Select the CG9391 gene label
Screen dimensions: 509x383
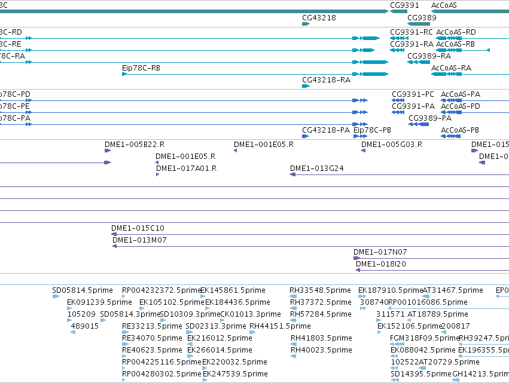click(x=404, y=5)
